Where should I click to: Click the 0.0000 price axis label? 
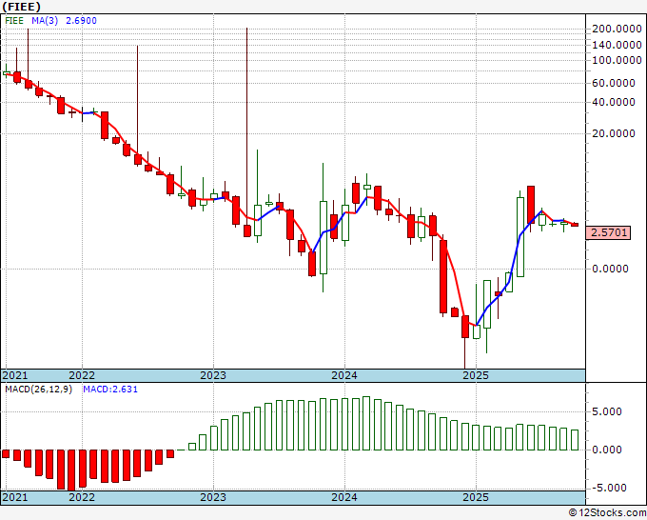(x=610, y=269)
